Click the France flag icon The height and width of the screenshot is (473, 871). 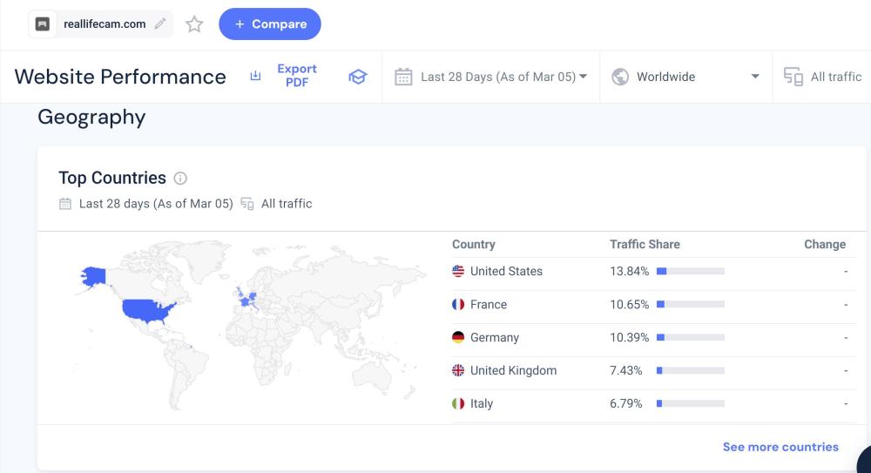[x=458, y=304]
